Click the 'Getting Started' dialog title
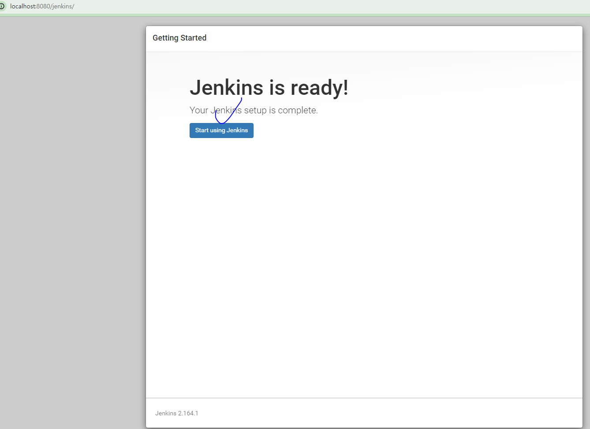The height and width of the screenshot is (429, 590). 179,38
